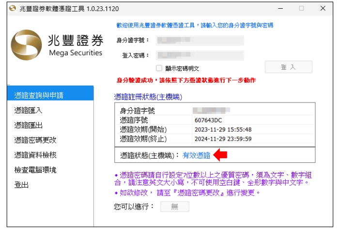Select 憑證查詢與申請 in sidebar
The width and height of the screenshot is (339, 232).
click(x=50, y=94)
